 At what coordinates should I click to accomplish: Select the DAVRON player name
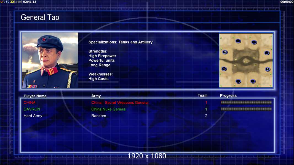point(32,109)
